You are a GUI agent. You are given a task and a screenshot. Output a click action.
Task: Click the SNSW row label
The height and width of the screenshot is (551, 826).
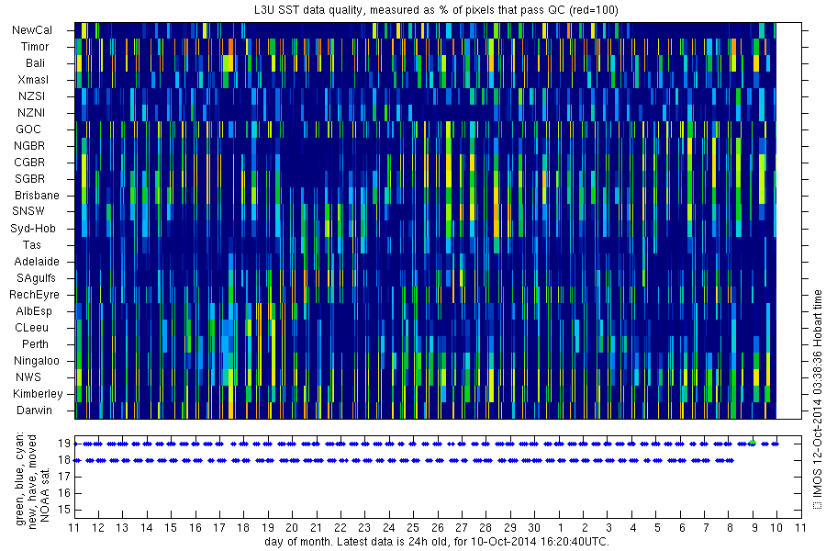28,211
